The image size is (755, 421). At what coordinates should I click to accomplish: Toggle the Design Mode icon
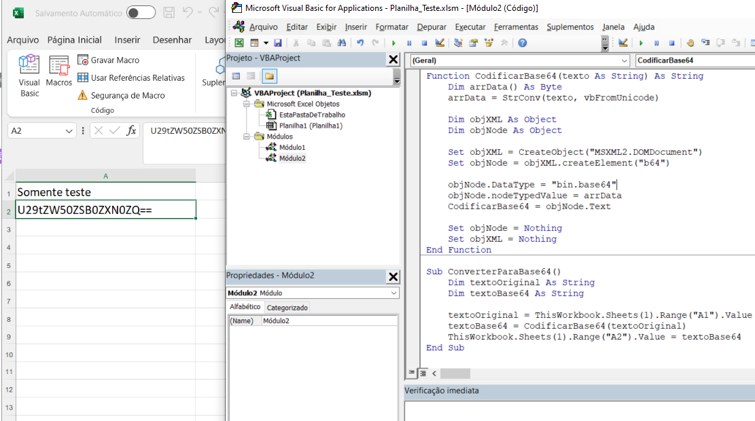(x=439, y=42)
